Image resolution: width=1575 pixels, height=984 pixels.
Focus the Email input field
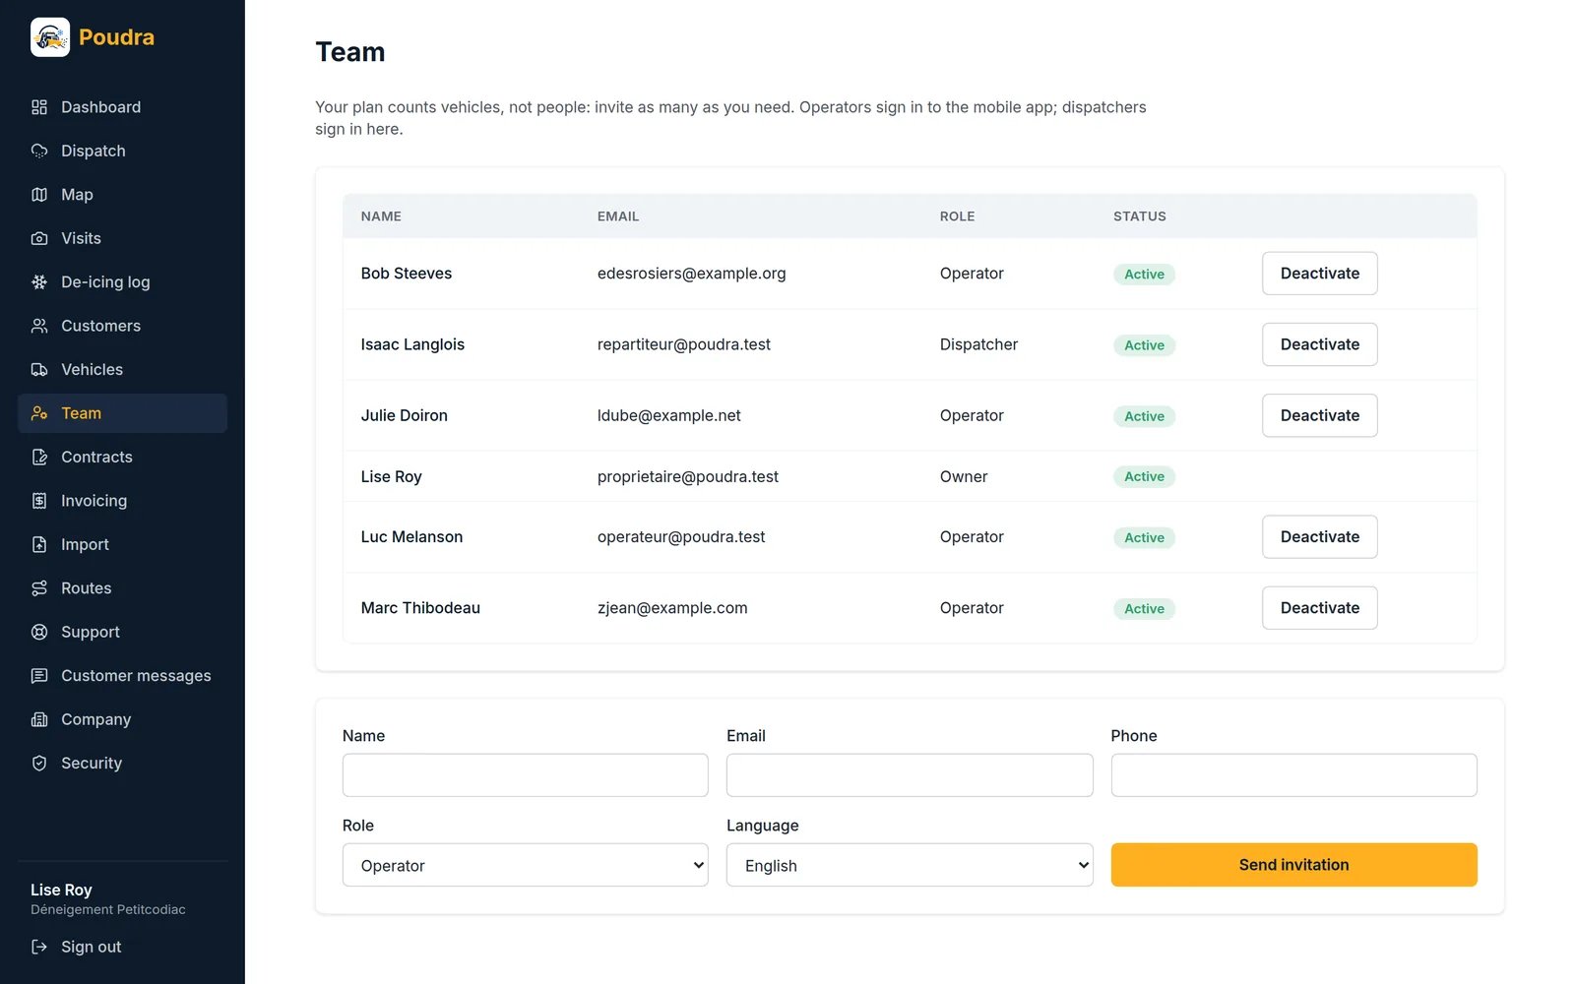910,775
